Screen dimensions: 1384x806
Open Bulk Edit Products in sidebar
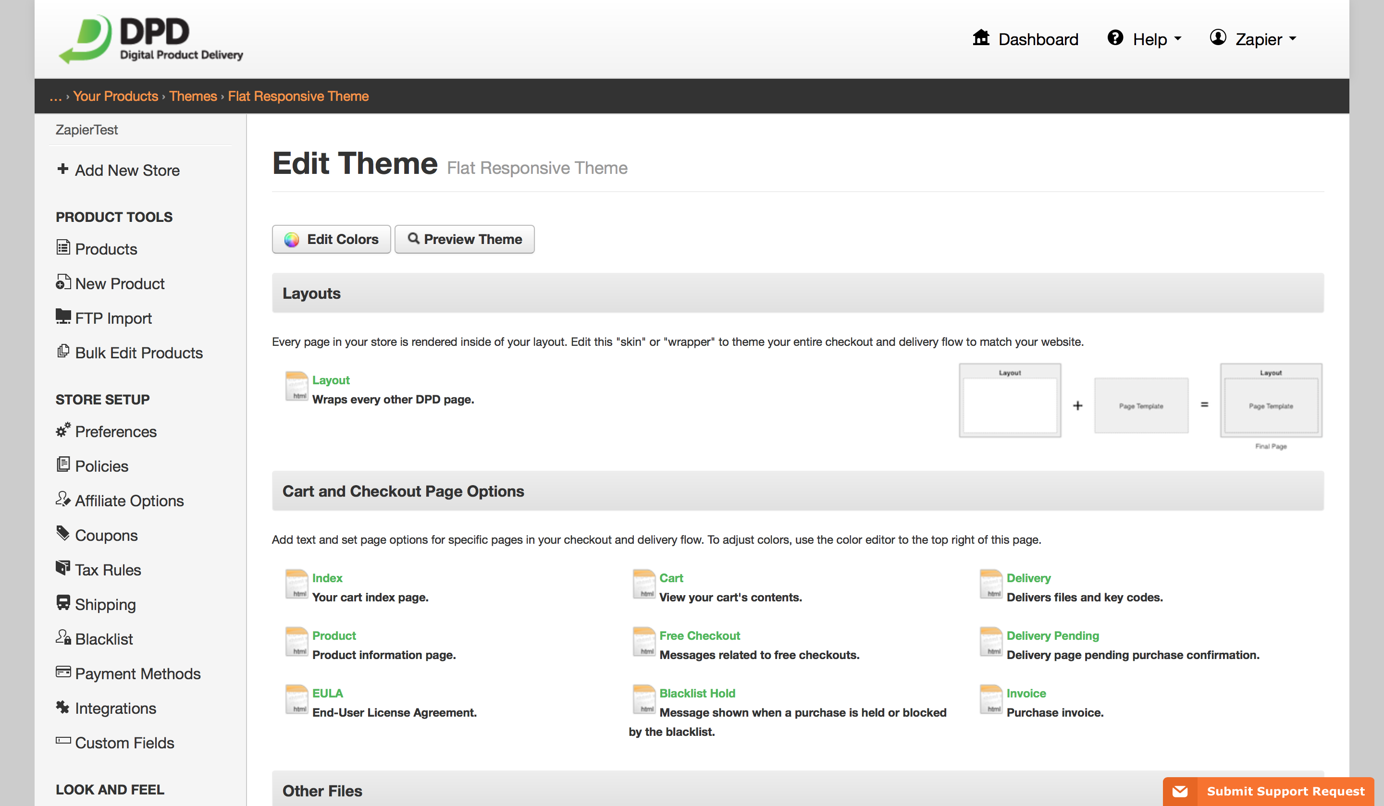pos(139,353)
